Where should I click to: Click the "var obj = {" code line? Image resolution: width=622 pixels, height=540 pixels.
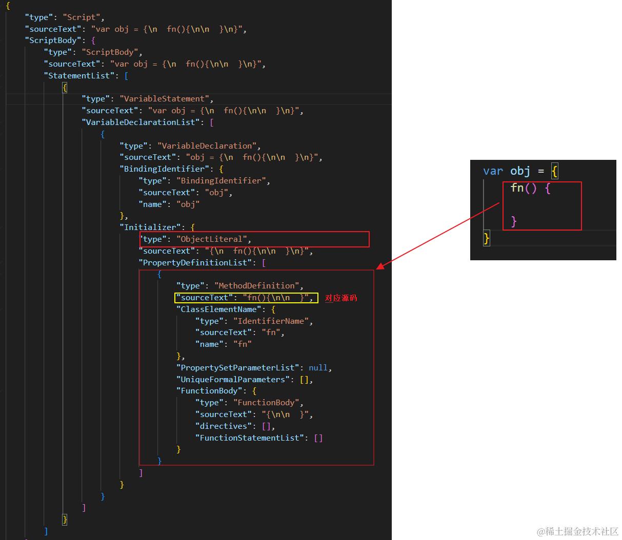[520, 171]
